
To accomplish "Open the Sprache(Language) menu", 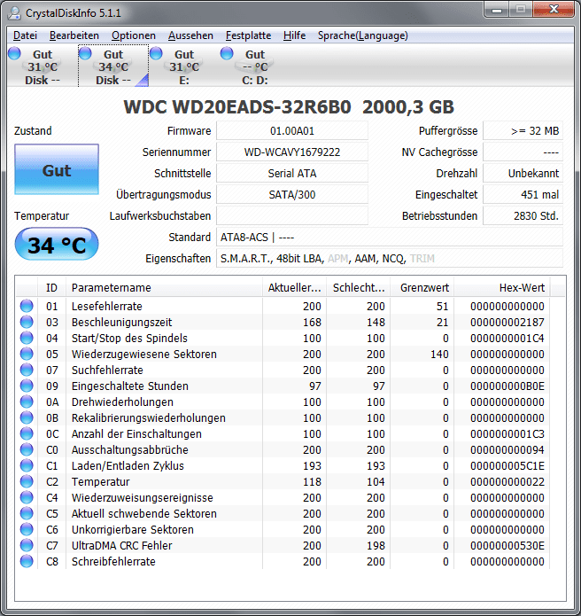I will [x=363, y=35].
